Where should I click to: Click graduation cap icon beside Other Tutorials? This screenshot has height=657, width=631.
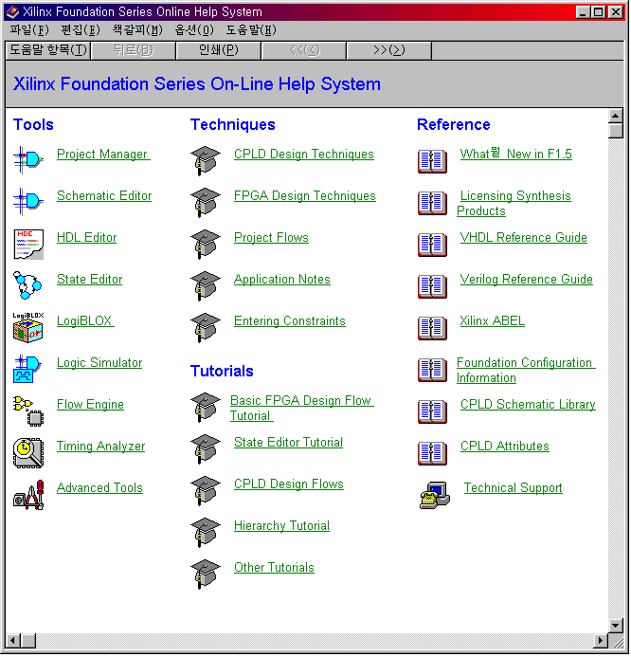pyautogui.click(x=206, y=575)
